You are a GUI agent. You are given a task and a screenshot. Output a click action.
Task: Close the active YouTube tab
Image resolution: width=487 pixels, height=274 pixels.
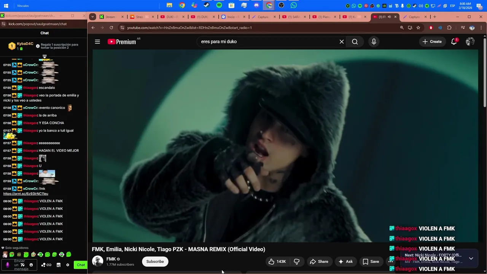[x=395, y=17]
